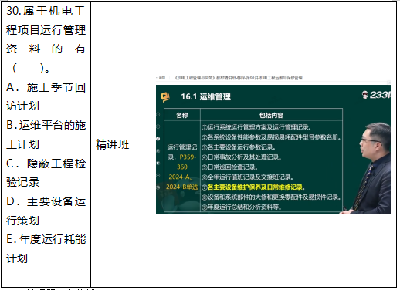Click the bottom-most sidebar icon beside 2024-B单选
Viewport: 400px width, 290px height.
158,187
